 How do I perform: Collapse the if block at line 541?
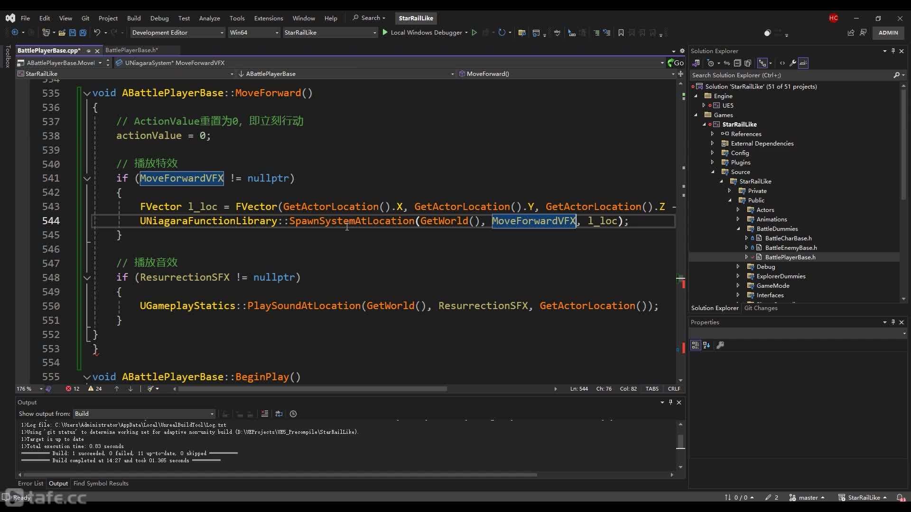(x=87, y=179)
